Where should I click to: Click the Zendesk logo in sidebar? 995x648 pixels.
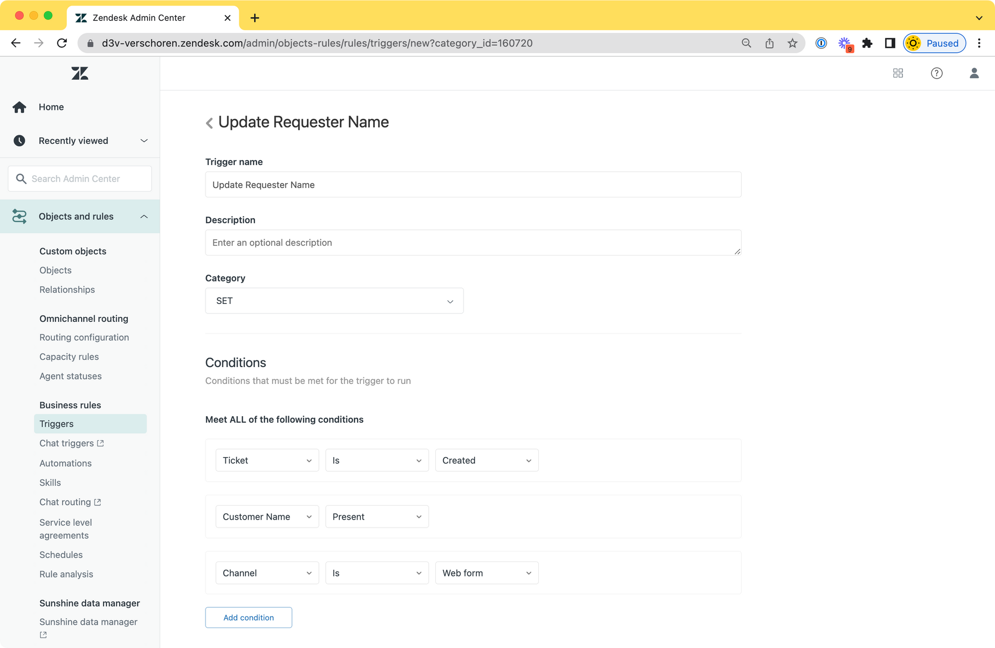click(80, 74)
